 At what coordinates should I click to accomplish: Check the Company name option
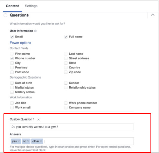coord(66,108)
